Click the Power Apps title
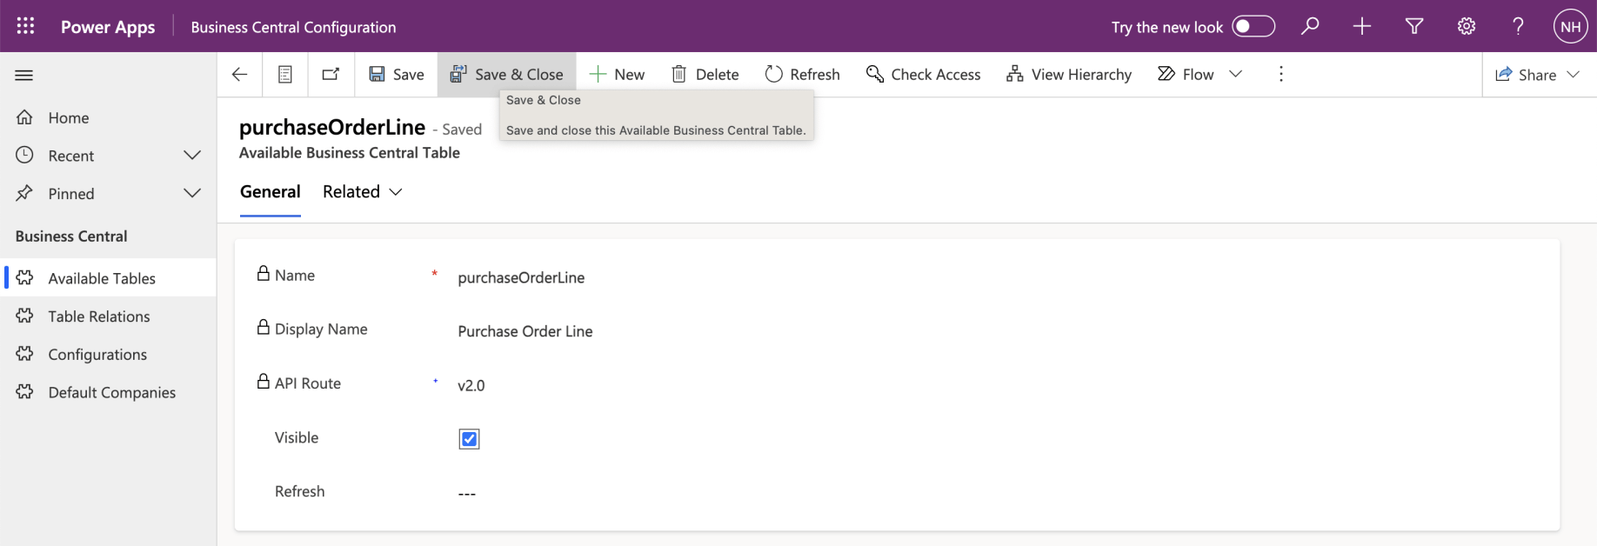1597x546 pixels. pos(108,27)
